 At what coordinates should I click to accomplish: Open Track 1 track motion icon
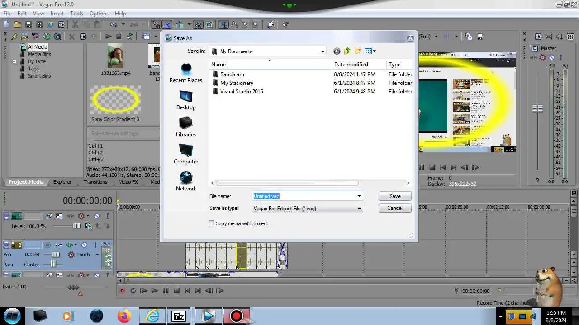[x=59, y=216]
